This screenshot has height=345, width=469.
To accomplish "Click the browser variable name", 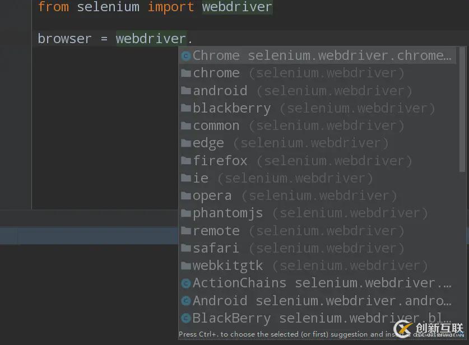I will click(64, 39).
